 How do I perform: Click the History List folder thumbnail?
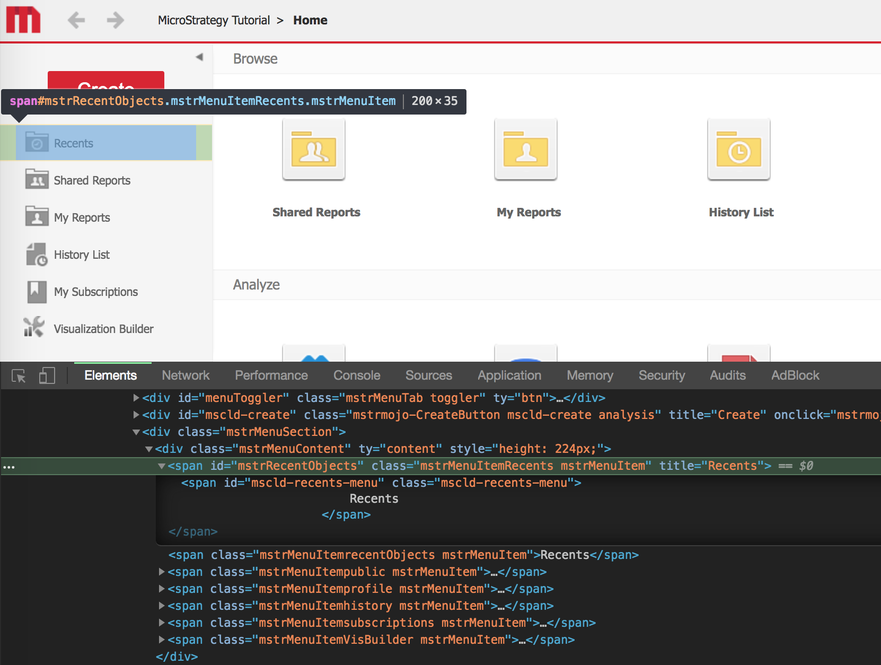[738, 149]
